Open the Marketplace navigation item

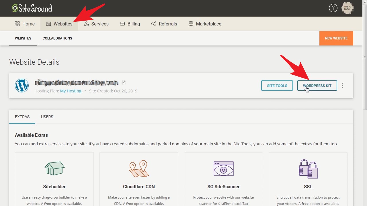click(x=205, y=24)
